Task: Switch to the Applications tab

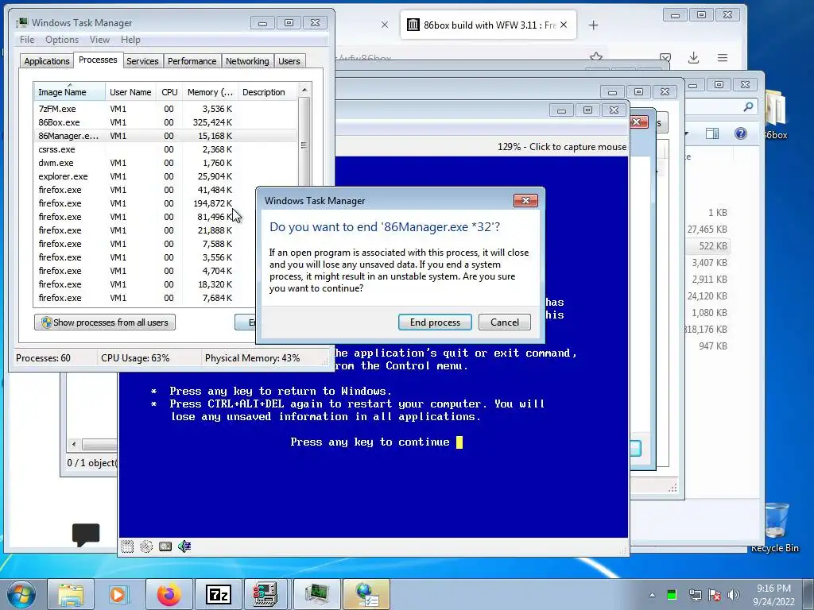Action: [x=47, y=61]
